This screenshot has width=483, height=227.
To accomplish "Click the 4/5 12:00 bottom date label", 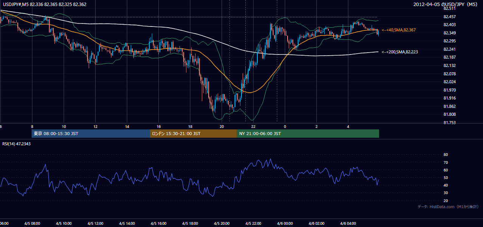I will click(96, 224).
